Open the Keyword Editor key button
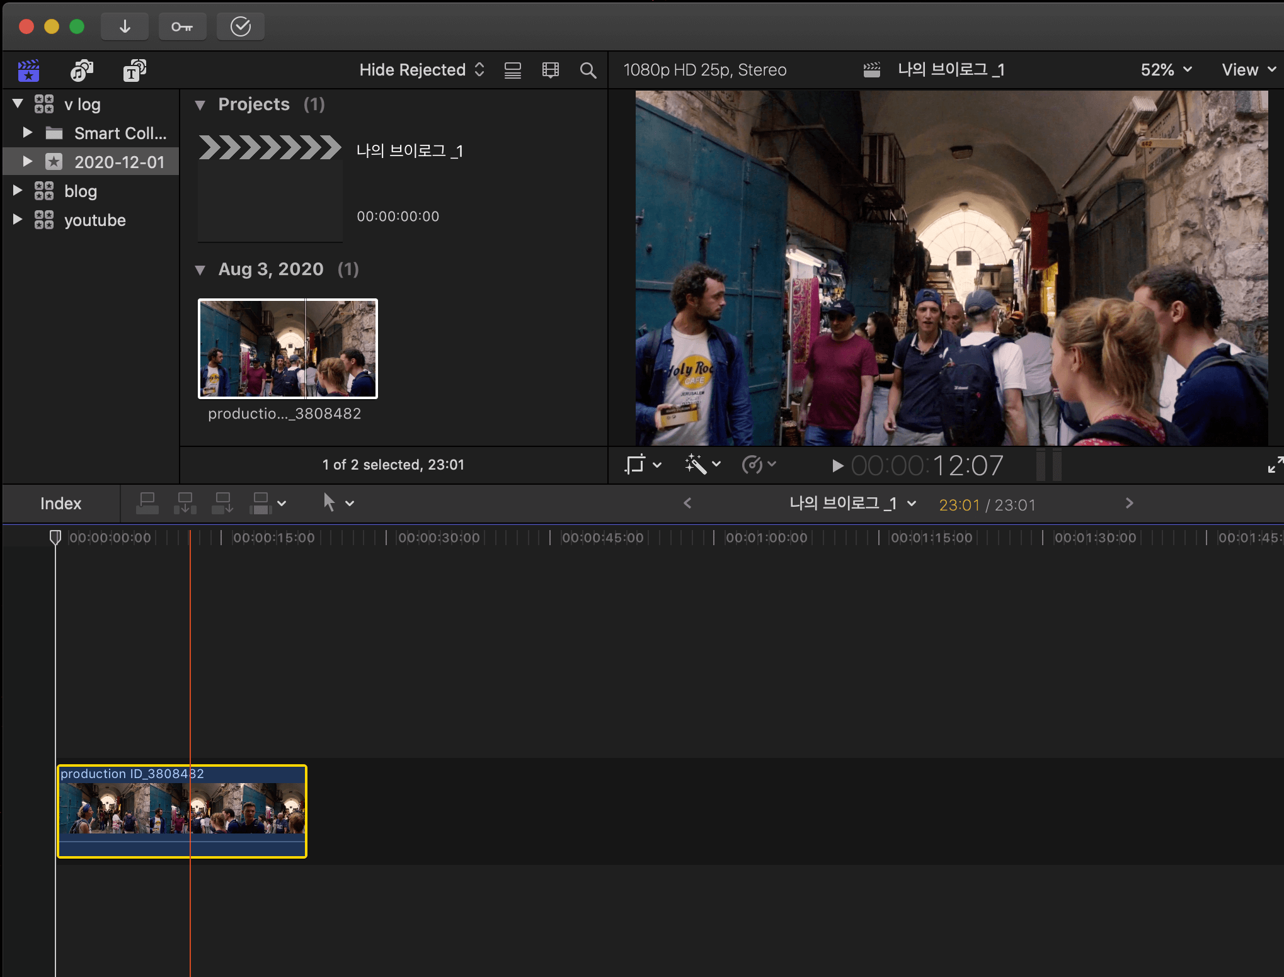This screenshot has height=977, width=1284. (x=182, y=26)
